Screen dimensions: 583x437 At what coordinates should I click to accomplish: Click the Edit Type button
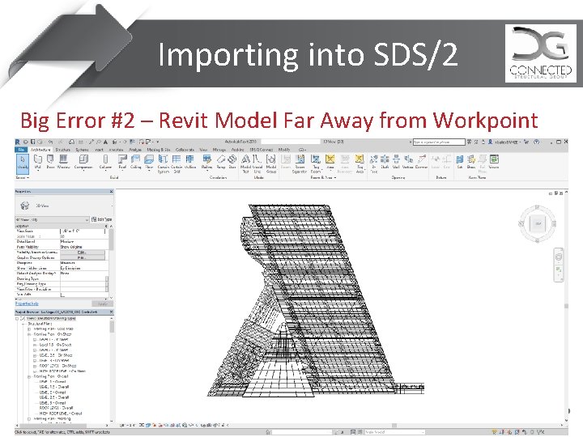[x=101, y=219]
